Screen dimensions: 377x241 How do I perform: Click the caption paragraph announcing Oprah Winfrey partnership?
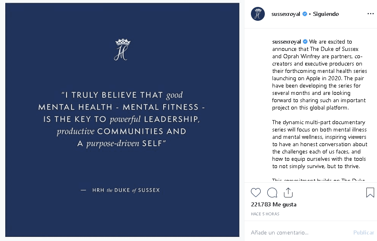[319, 75]
